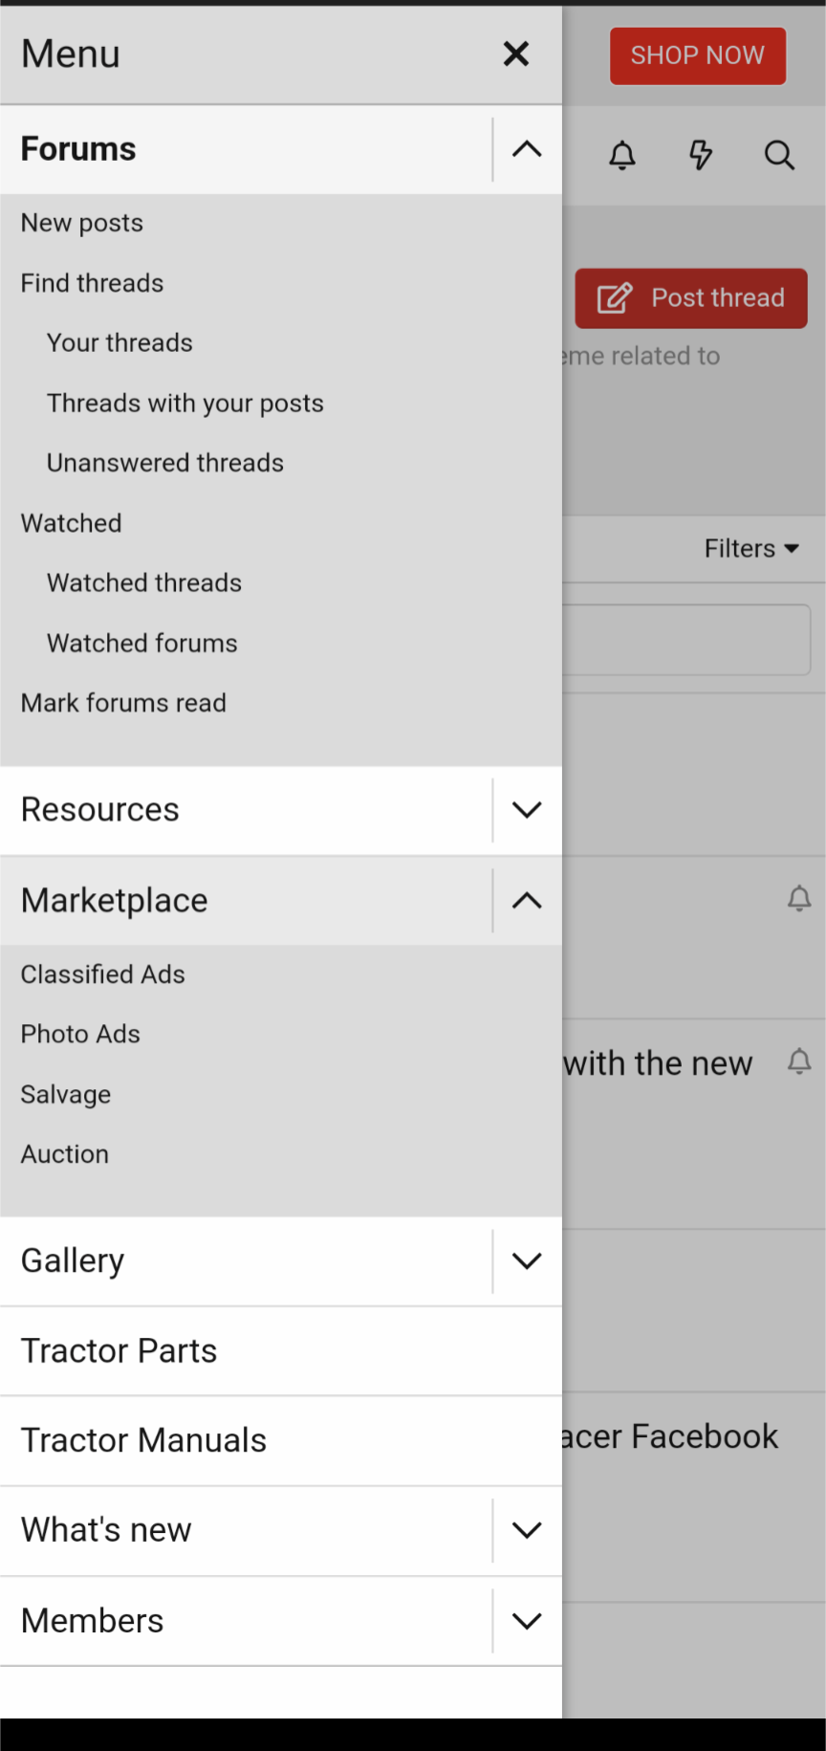
Task: Click the pencil icon on Post thread
Action: (x=615, y=298)
